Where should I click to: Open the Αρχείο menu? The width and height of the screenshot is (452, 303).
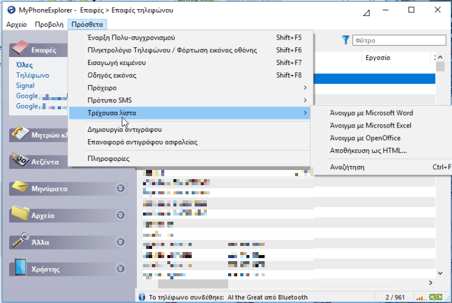pos(16,24)
